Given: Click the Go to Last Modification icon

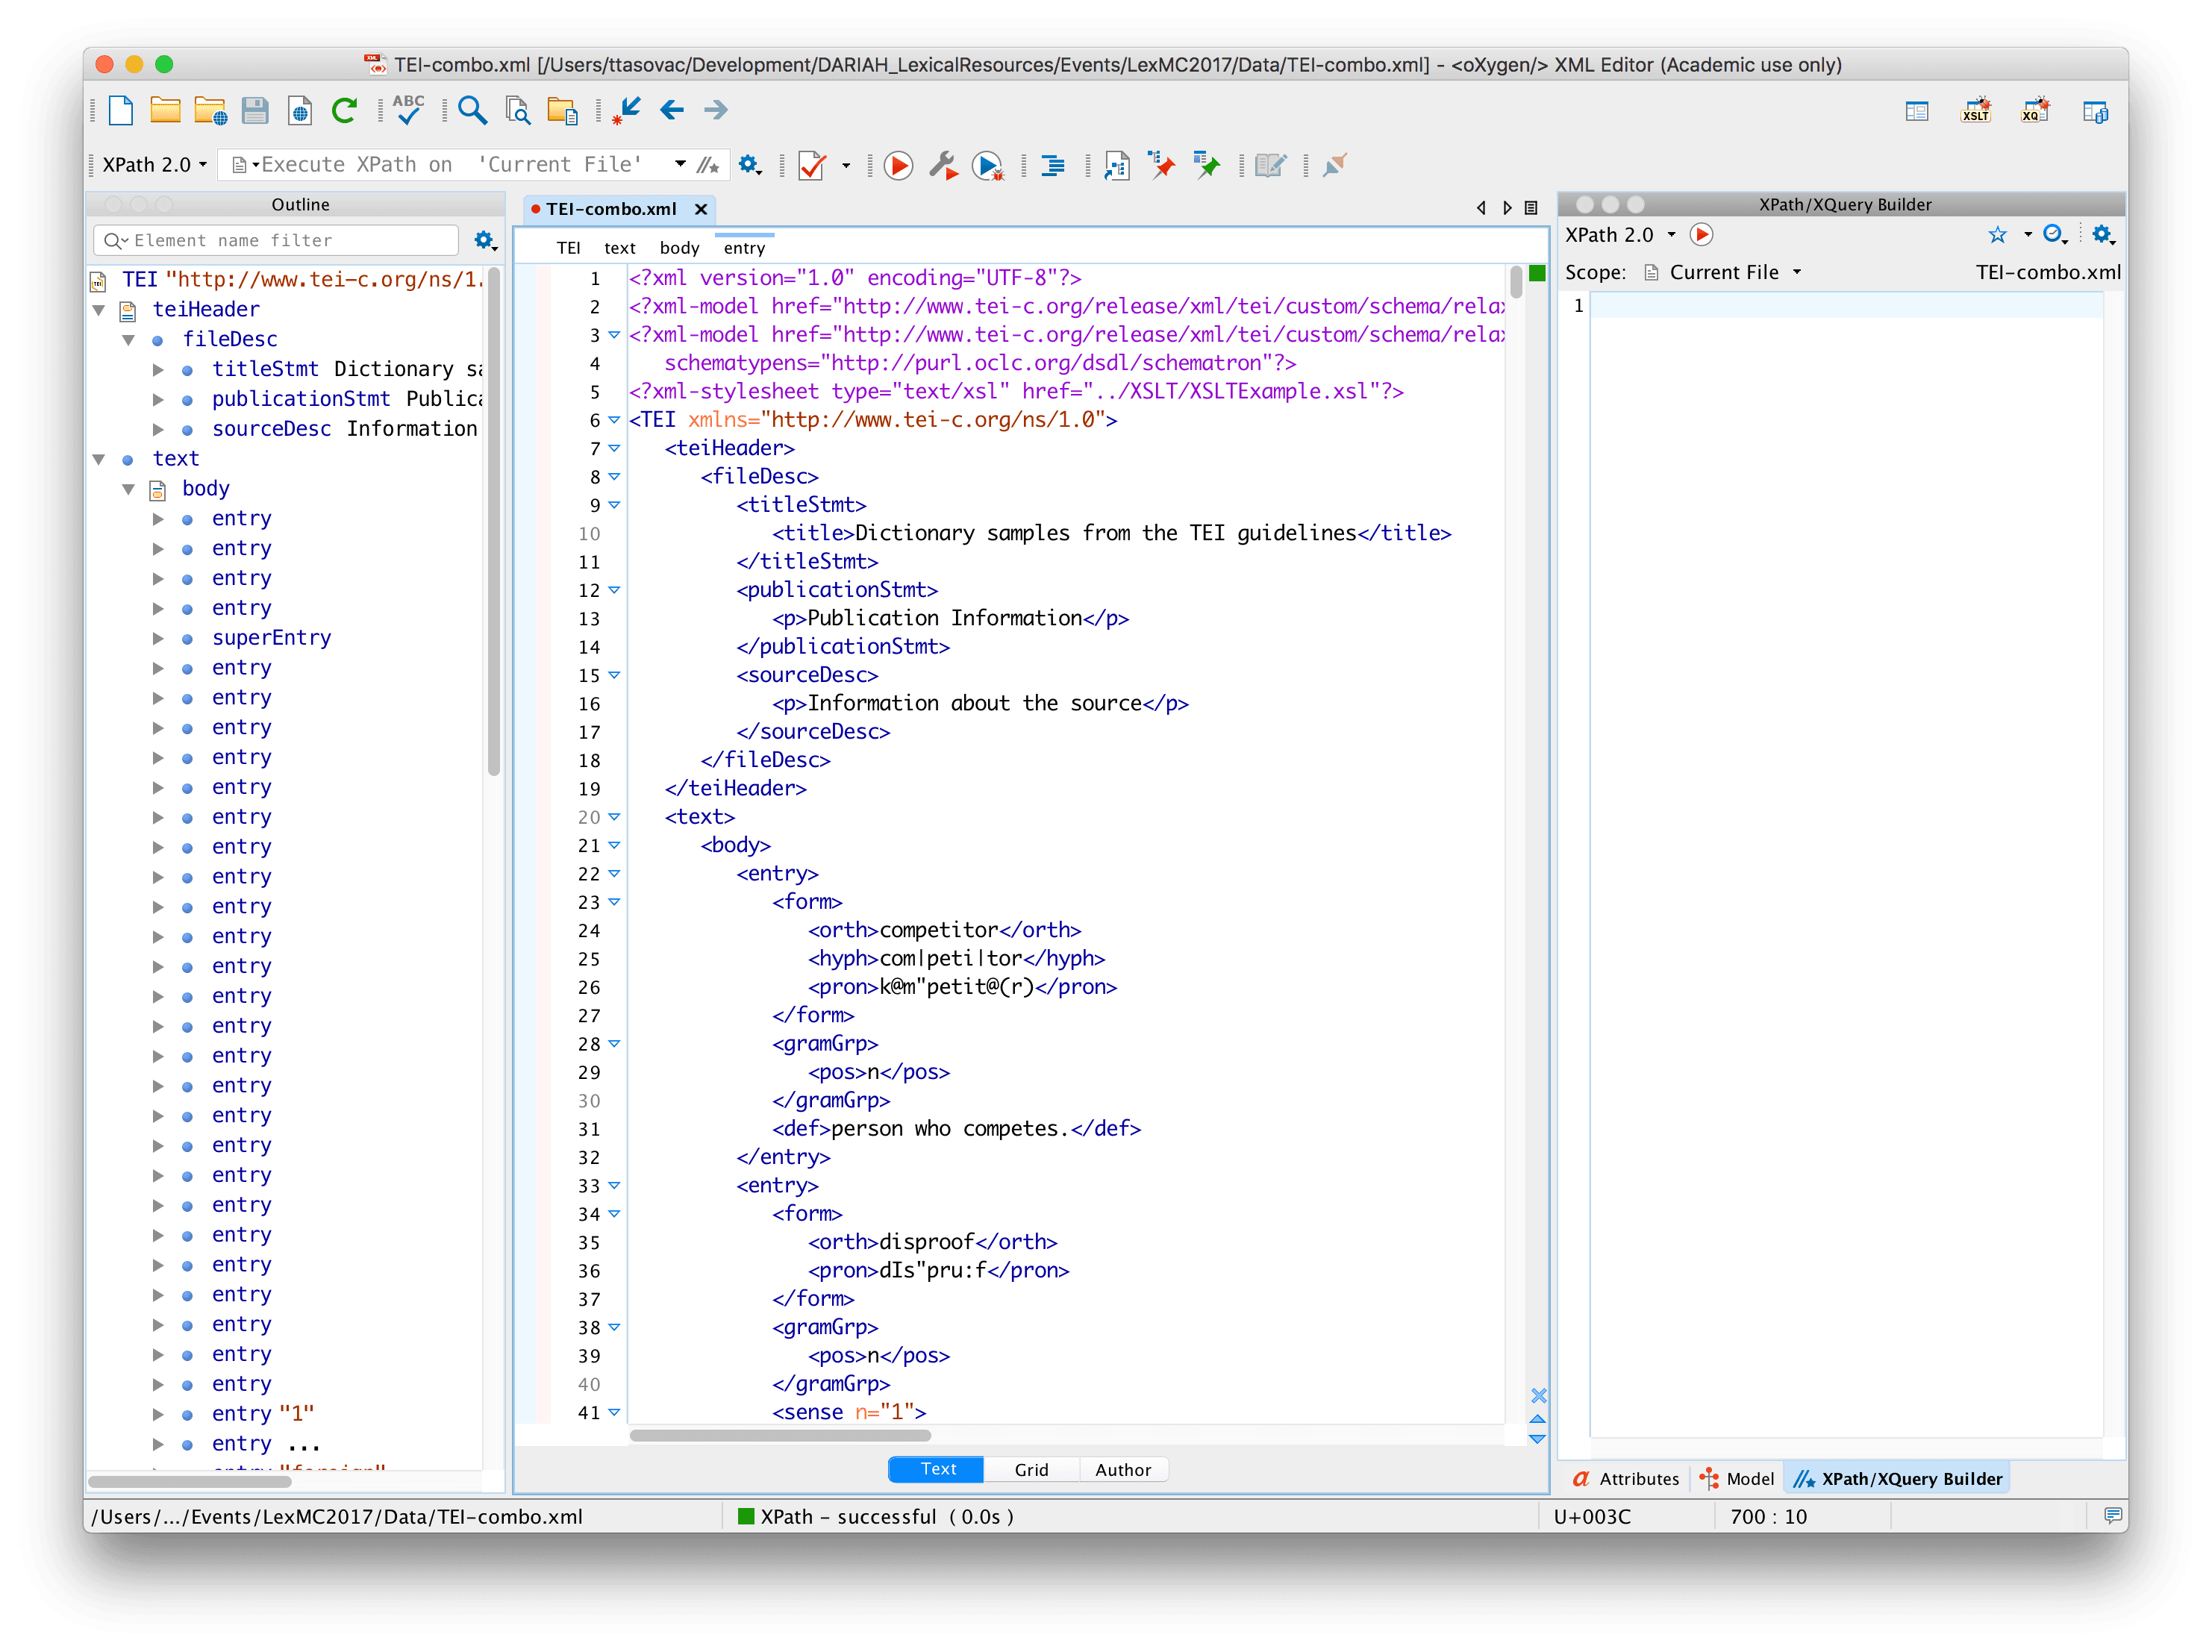Looking at the screenshot, I should click(627, 110).
